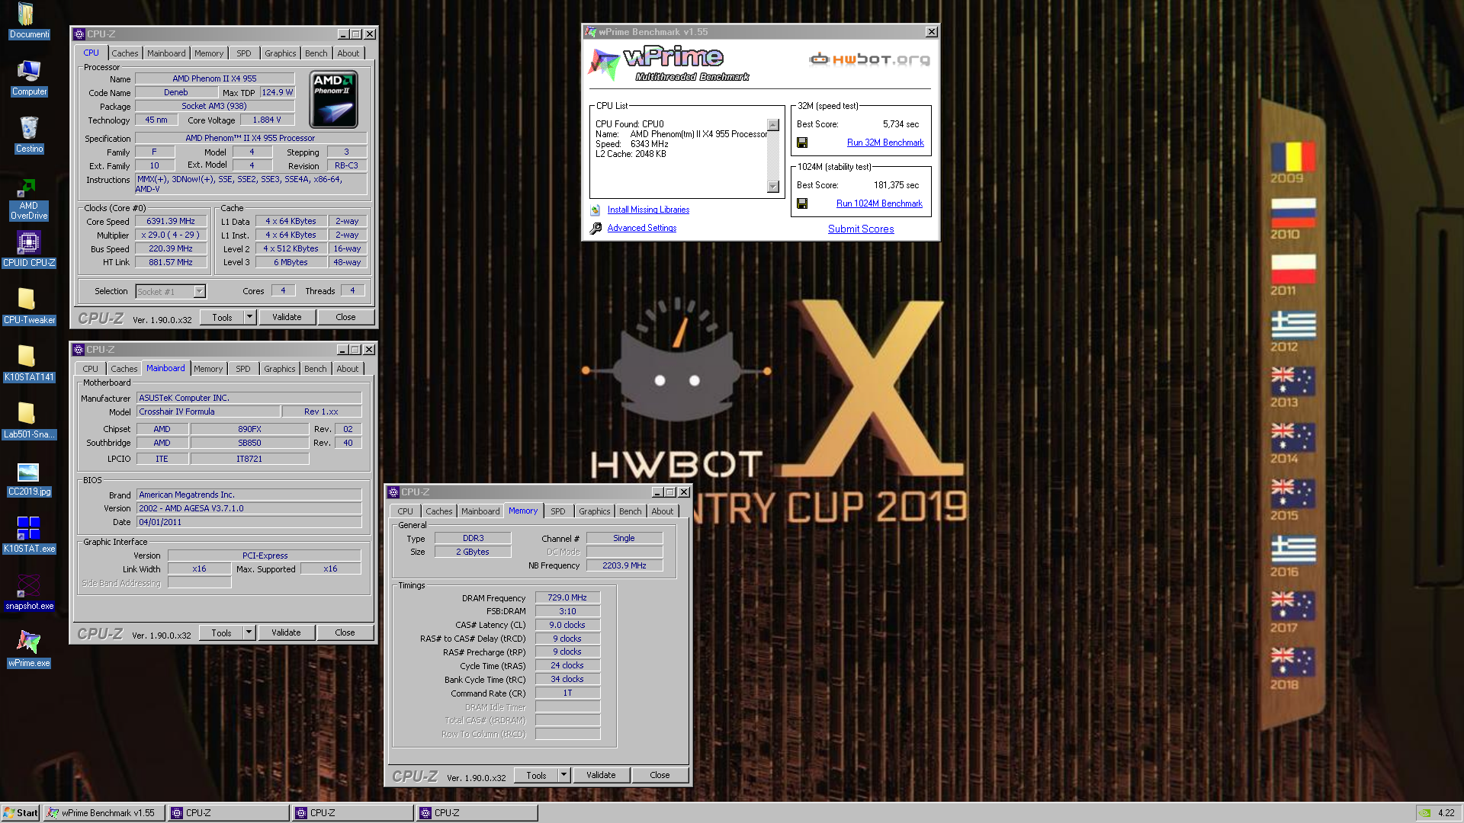Open CPU-Tweaker desktop folder icon
This screenshot has height=823, width=1464.
[x=29, y=306]
